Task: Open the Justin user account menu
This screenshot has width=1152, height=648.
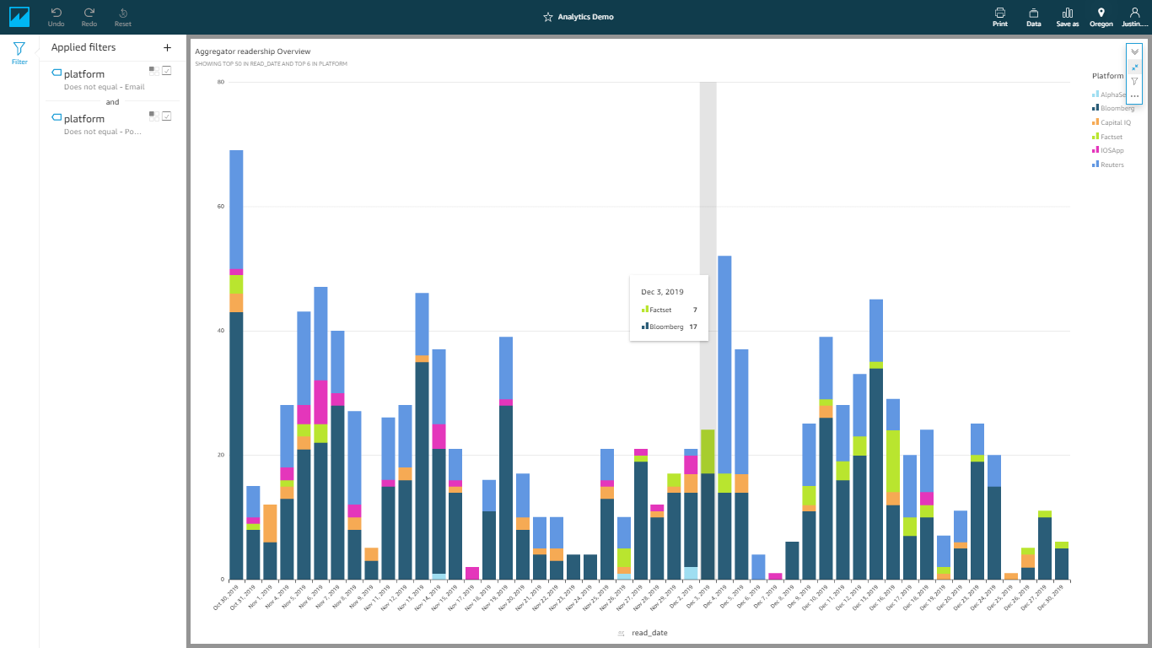Action: (1134, 17)
